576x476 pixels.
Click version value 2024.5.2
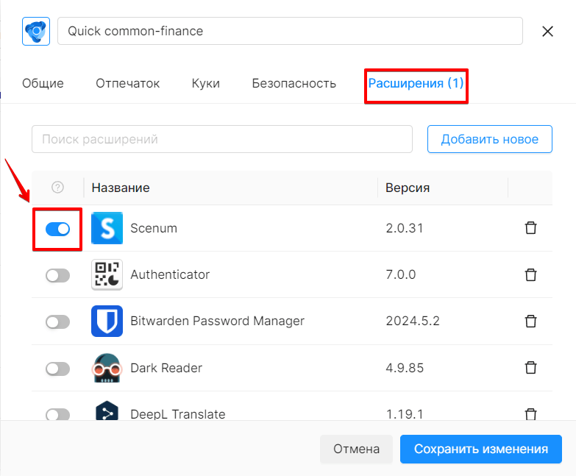click(413, 321)
